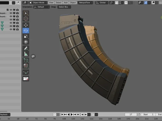The width and height of the screenshot is (162, 121).
Task: Activate the 3D Cursor tool
Action: point(26,18)
